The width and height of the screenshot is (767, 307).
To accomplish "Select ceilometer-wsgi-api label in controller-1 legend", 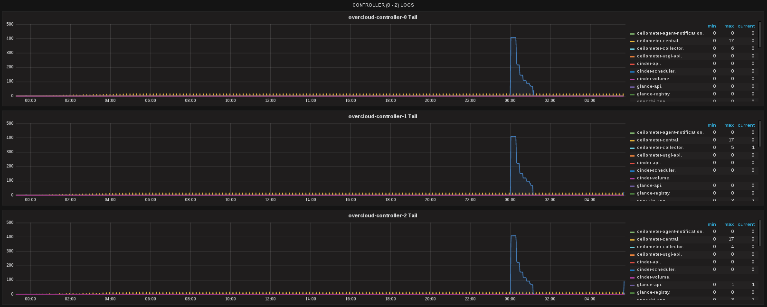I will (659, 155).
